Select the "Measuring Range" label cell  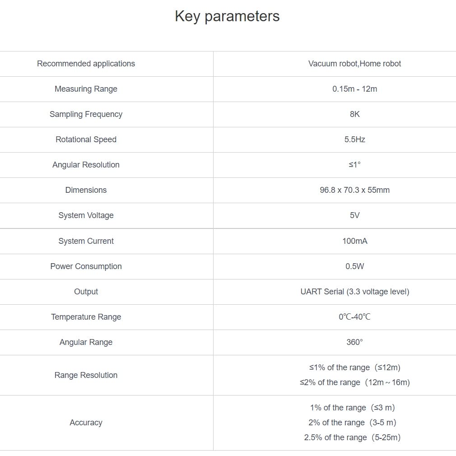pos(86,89)
